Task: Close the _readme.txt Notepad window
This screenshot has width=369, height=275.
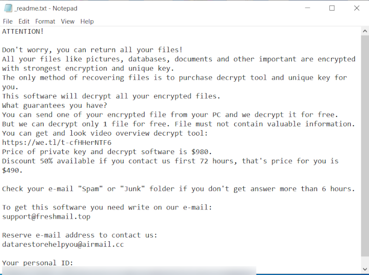Action: point(357,8)
